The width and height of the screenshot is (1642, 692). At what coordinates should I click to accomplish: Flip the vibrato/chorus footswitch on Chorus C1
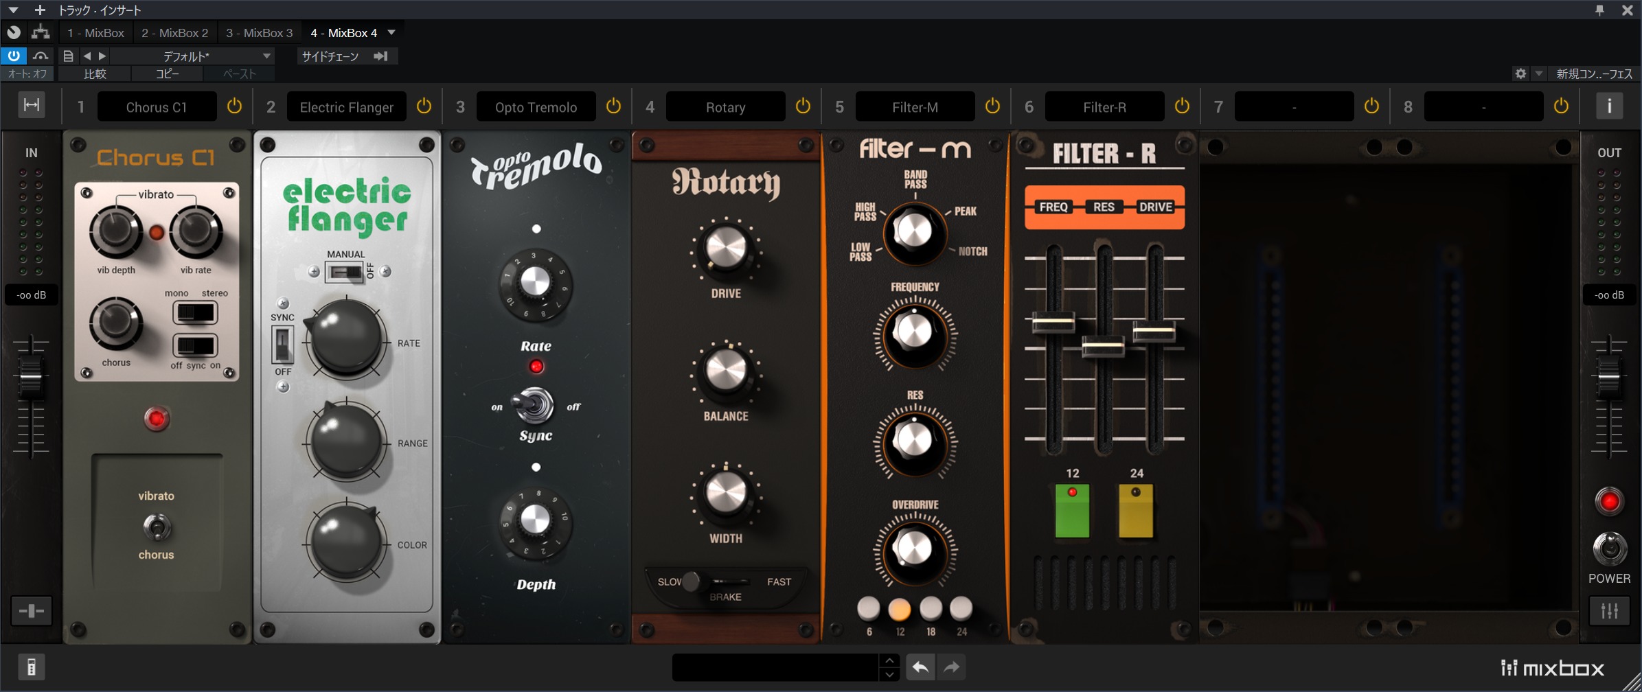tap(156, 527)
